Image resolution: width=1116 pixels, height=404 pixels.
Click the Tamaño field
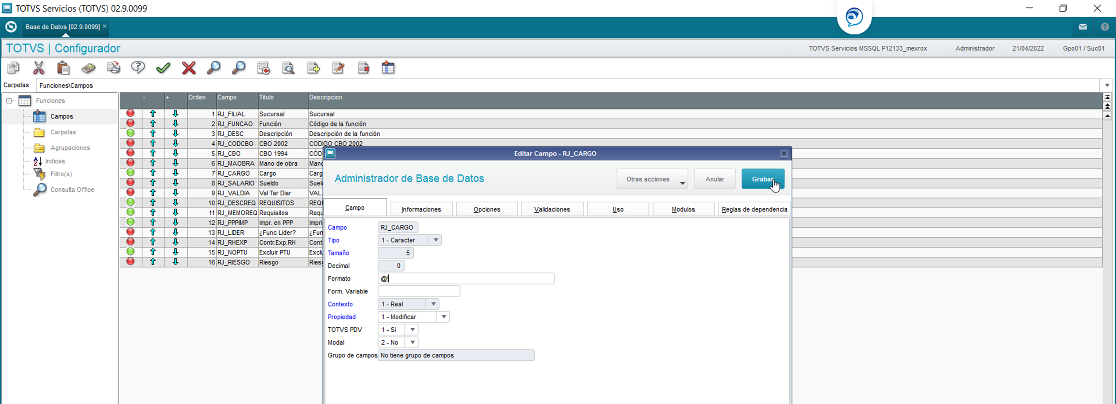pos(395,253)
